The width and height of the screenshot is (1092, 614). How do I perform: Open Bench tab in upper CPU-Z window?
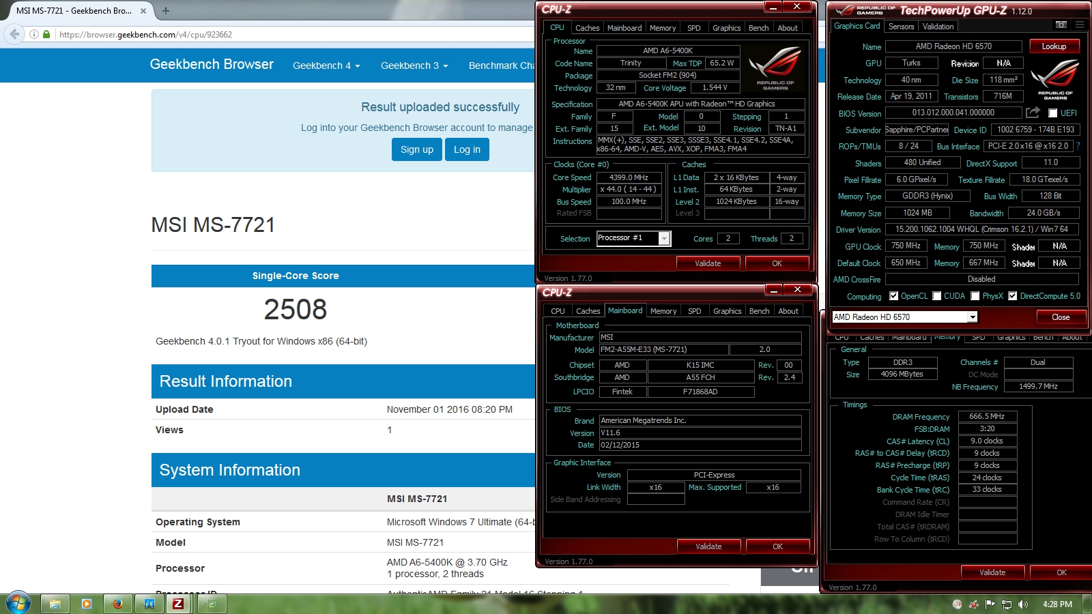pyautogui.click(x=759, y=28)
